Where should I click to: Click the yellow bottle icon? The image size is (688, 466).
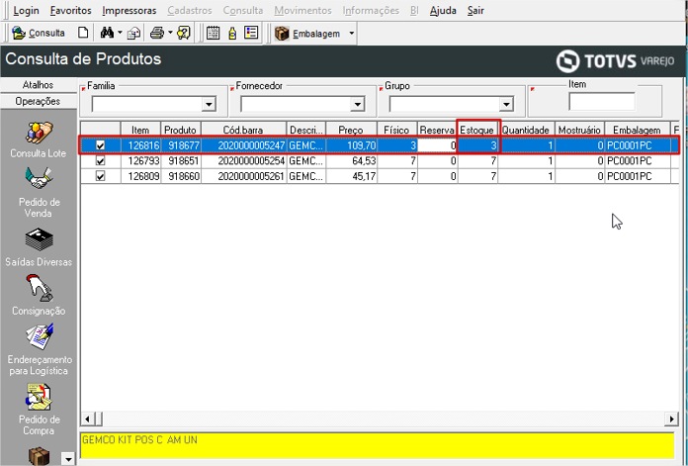pyautogui.click(x=232, y=34)
